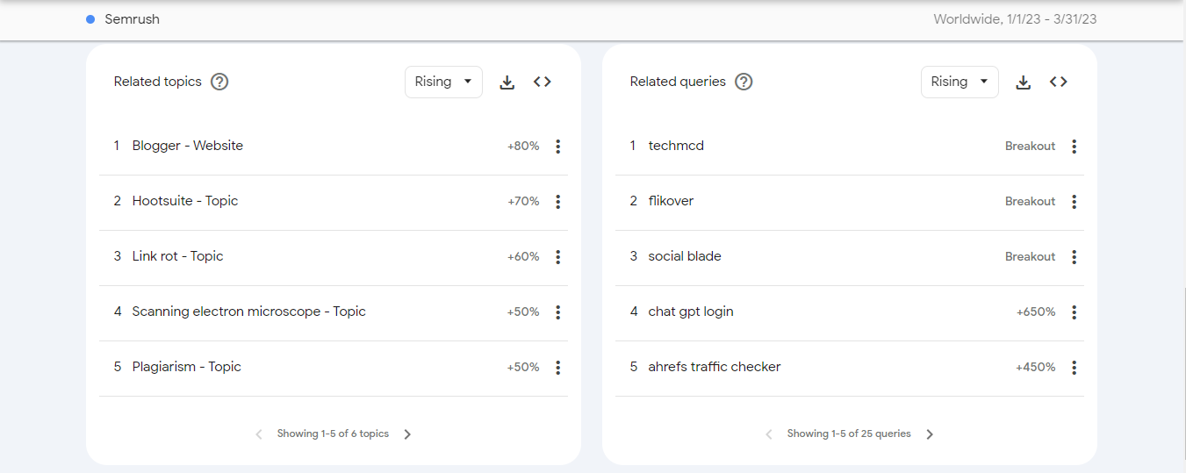1186x473 pixels.
Task: Click the Breakout label for techmcd
Action: [x=1030, y=147]
